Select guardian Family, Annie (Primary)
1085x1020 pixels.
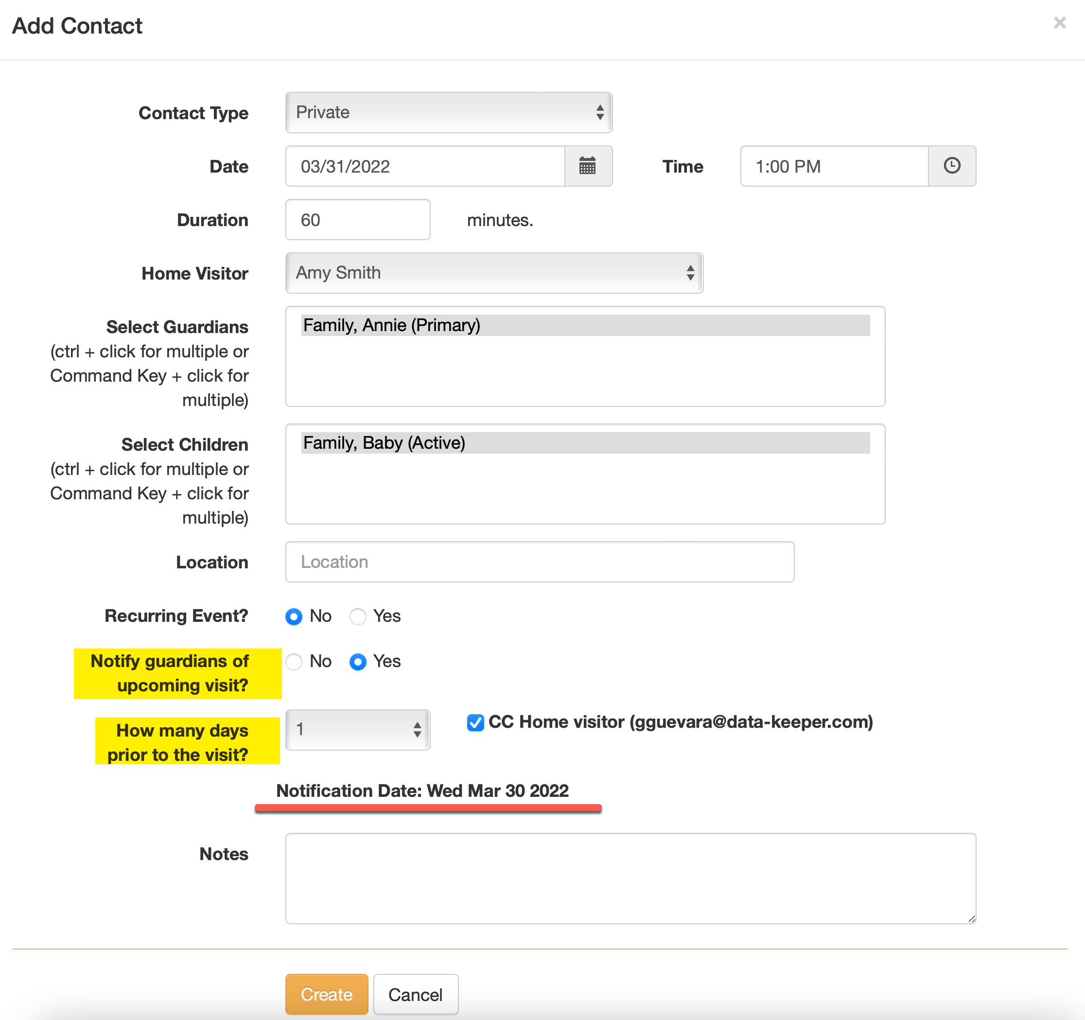coord(585,325)
